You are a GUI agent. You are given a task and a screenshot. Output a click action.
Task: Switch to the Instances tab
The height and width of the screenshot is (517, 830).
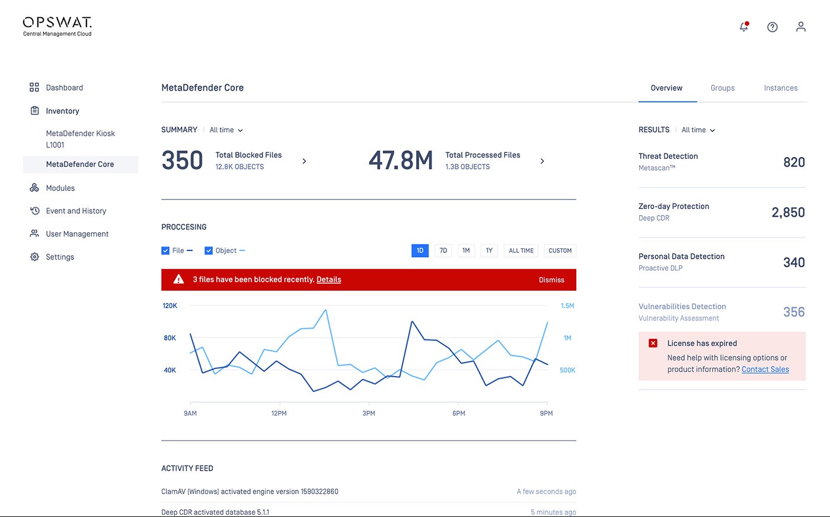click(780, 88)
